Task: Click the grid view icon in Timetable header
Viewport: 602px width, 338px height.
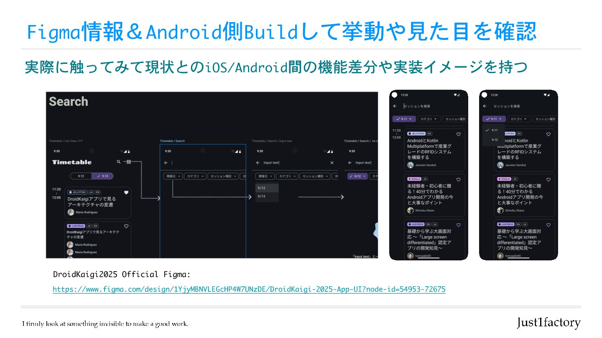Action: click(x=129, y=162)
